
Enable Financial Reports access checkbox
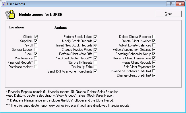tap(36, 62)
